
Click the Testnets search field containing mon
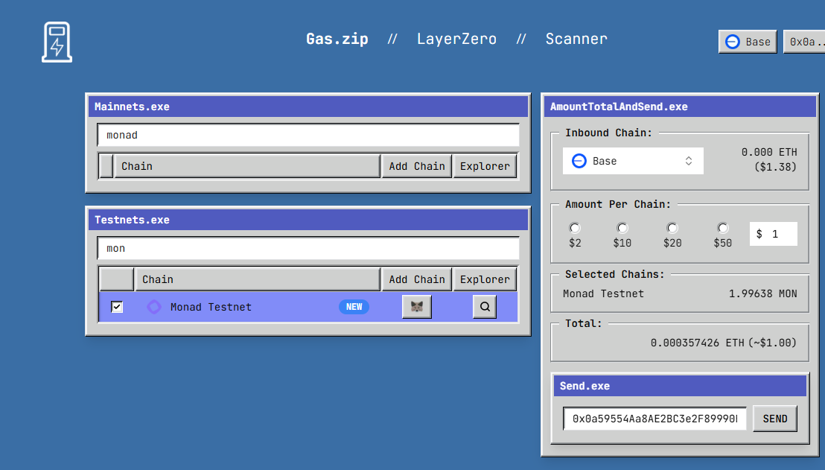tap(308, 249)
